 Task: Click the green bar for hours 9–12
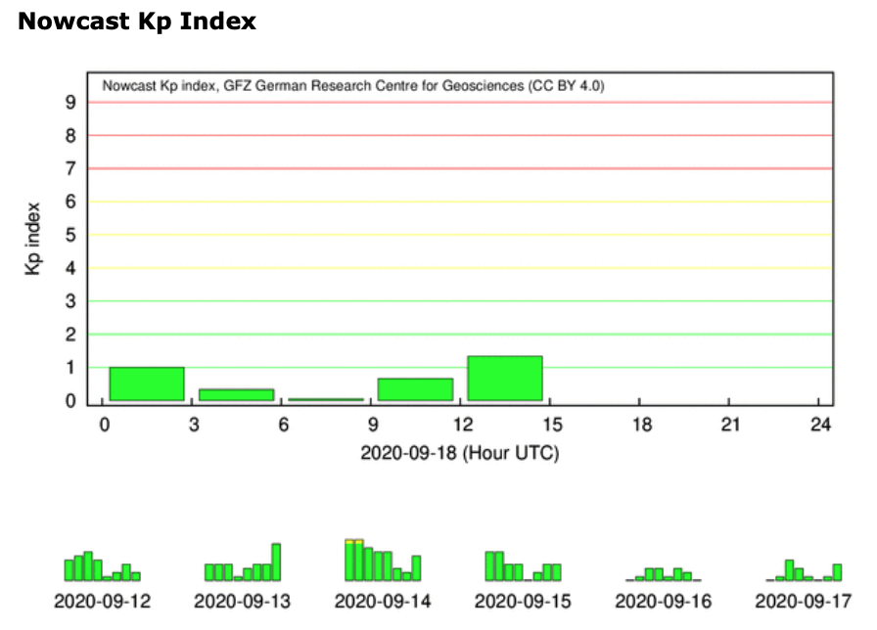[415, 389]
